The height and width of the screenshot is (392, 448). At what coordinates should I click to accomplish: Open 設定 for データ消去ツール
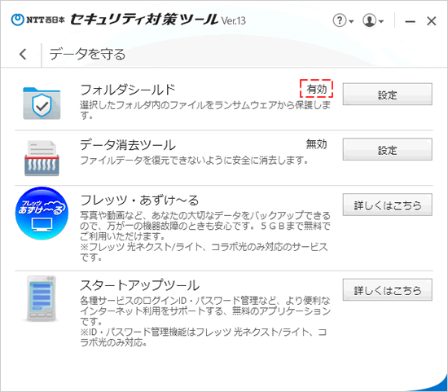[x=388, y=149]
